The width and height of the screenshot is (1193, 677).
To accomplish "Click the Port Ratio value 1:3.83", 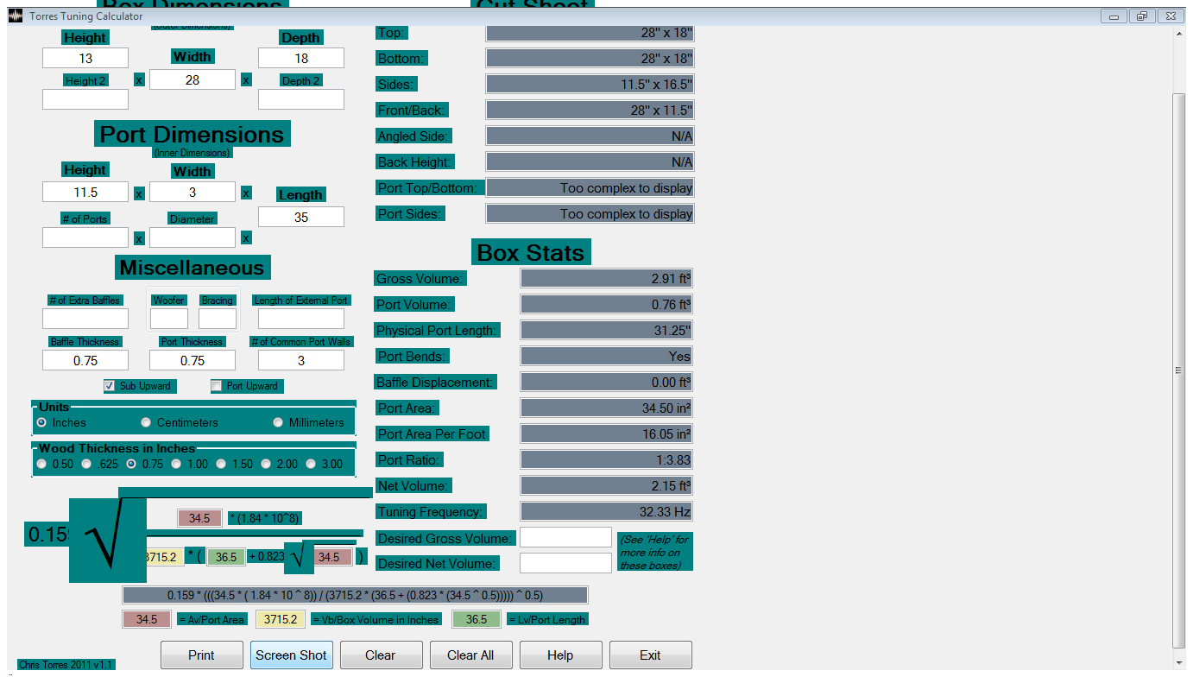I will pyautogui.click(x=607, y=459).
